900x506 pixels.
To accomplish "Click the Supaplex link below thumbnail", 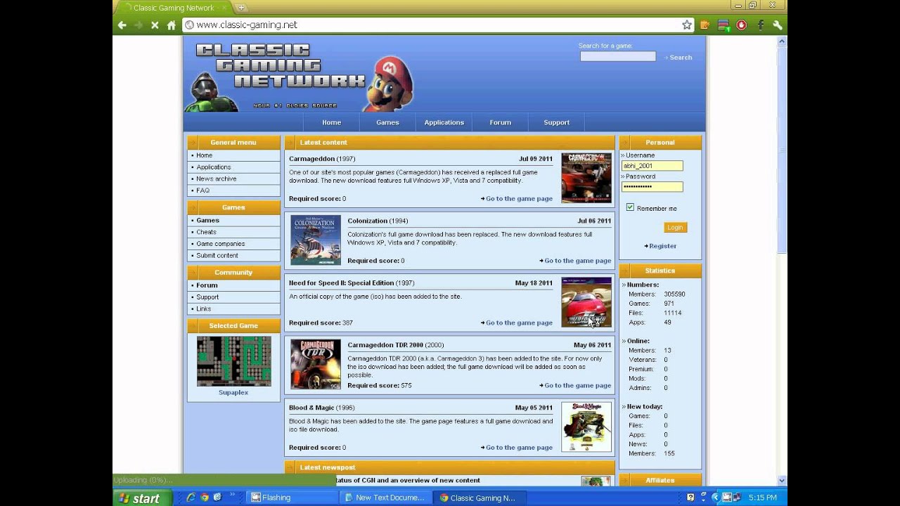I will click(x=233, y=392).
